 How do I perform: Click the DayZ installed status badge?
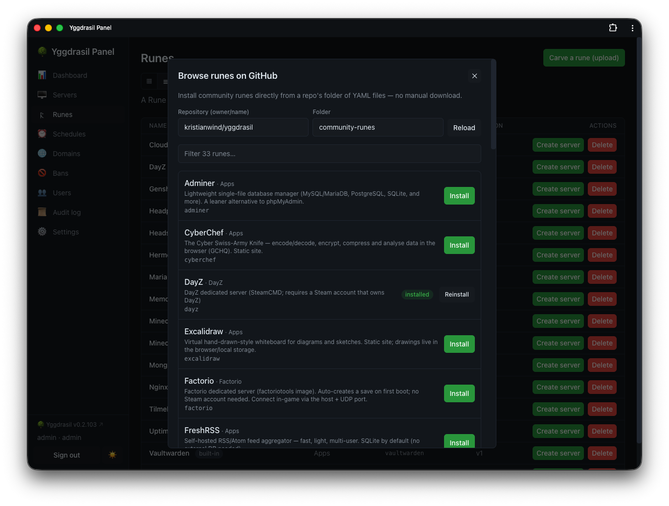(x=417, y=295)
